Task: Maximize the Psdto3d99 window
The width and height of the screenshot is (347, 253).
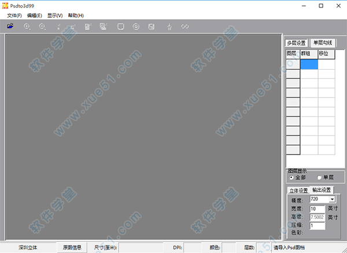Action: click(x=321, y=6)
